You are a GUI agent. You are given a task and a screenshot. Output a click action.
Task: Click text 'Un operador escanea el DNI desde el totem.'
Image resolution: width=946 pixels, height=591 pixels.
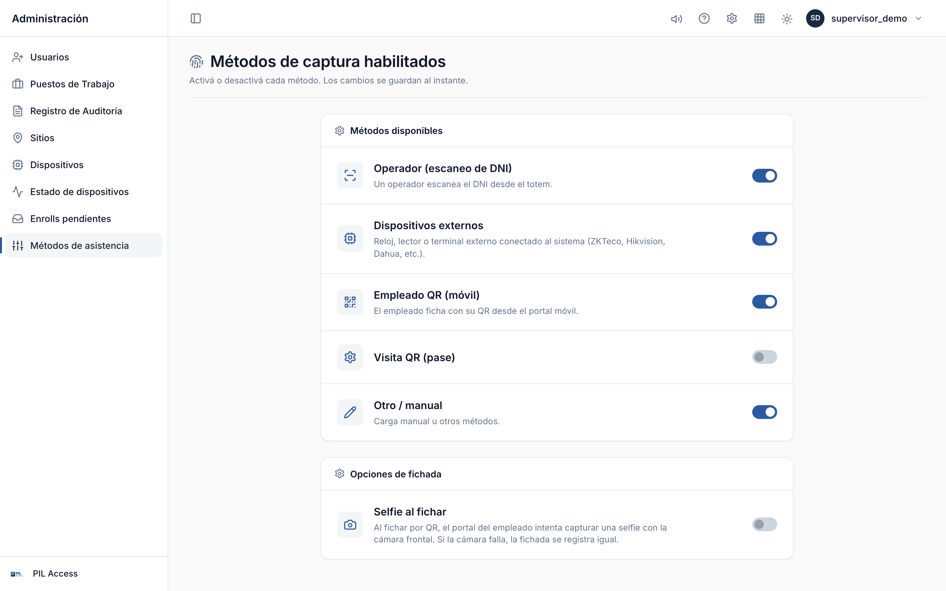click(x=463, y=184)
